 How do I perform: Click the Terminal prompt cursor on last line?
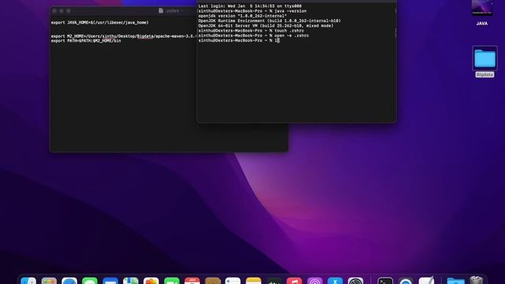pos(278,40)
